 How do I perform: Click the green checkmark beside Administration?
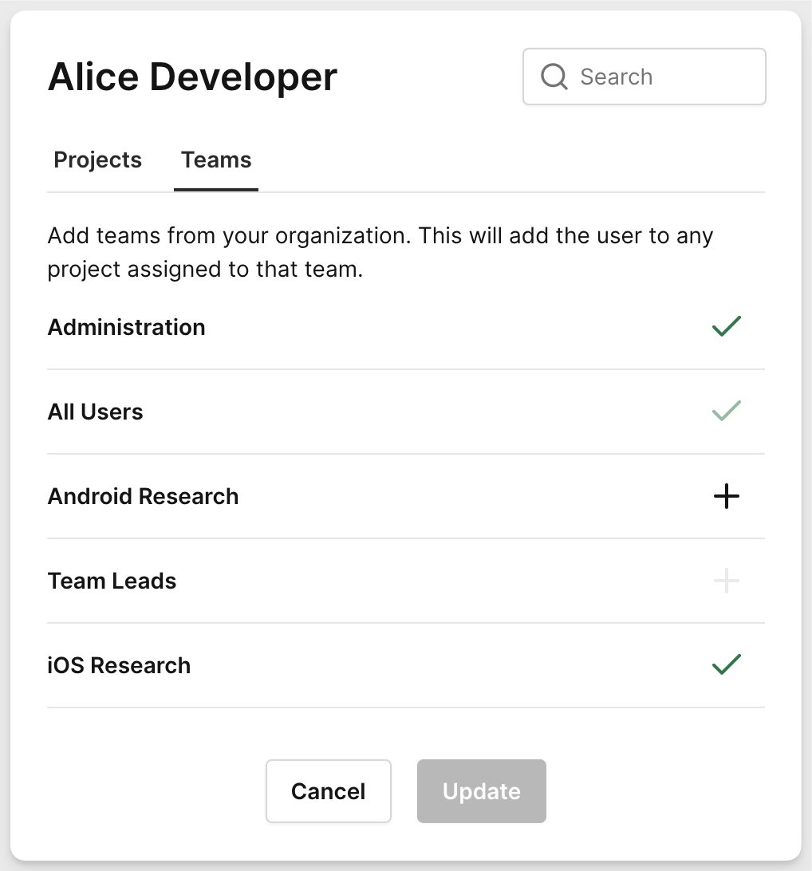(x=726, y=326)
